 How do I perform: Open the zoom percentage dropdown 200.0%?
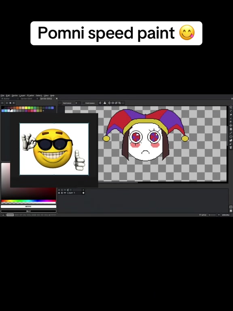226,215
